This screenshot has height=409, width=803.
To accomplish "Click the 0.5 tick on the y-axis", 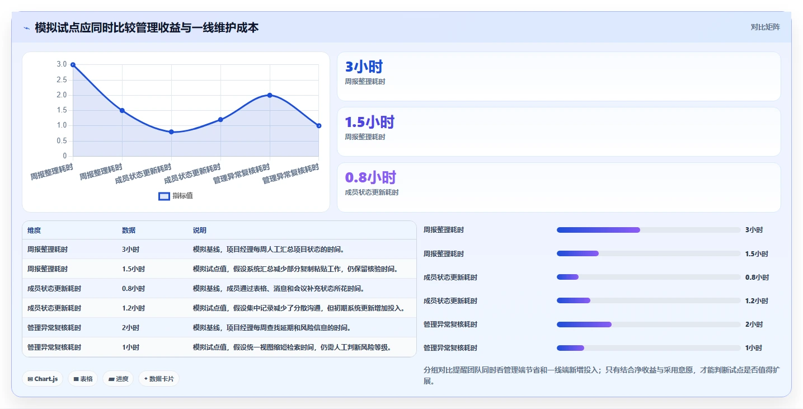I will coord(62,140).
